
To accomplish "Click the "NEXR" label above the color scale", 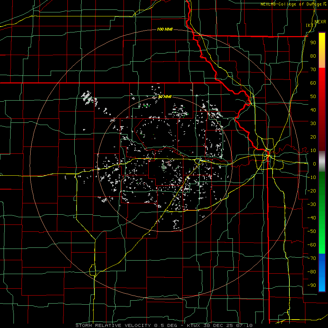I will coord(320,22).
